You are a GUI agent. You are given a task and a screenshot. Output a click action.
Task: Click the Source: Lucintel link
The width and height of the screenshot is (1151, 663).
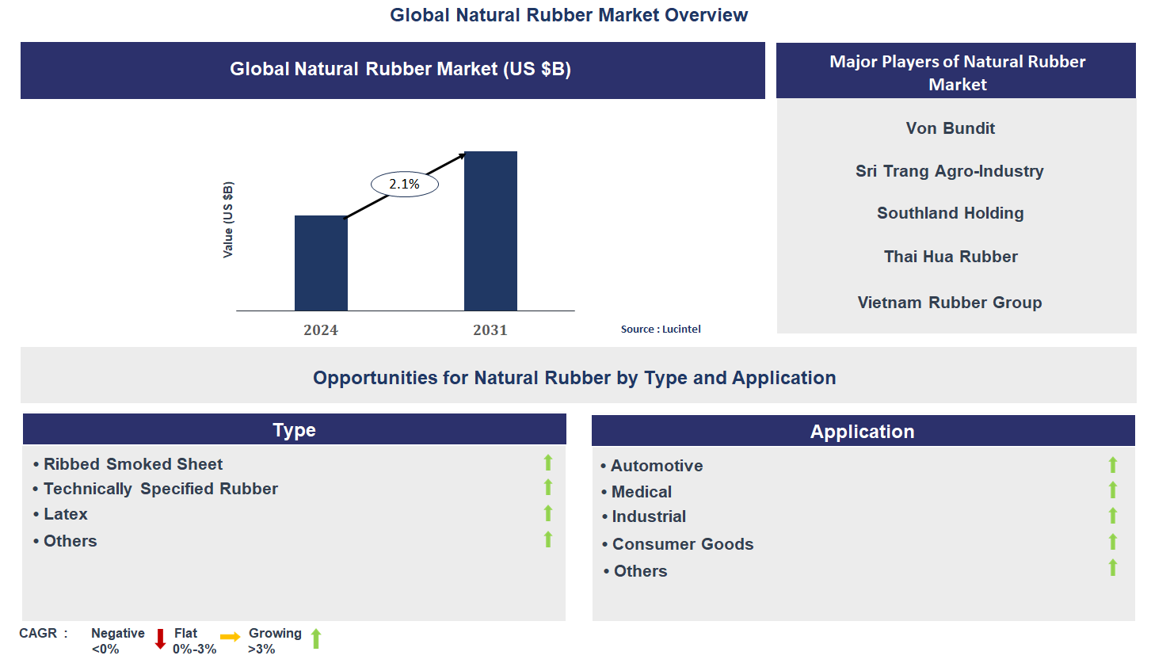click(661, 329)
